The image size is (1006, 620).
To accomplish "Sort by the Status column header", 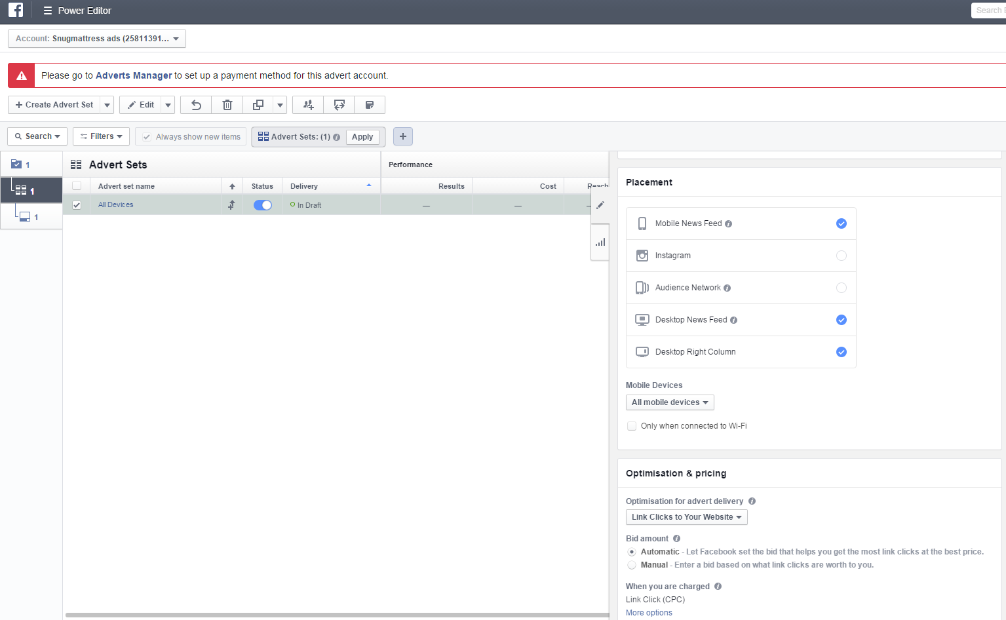I will (x=262, y=187).
